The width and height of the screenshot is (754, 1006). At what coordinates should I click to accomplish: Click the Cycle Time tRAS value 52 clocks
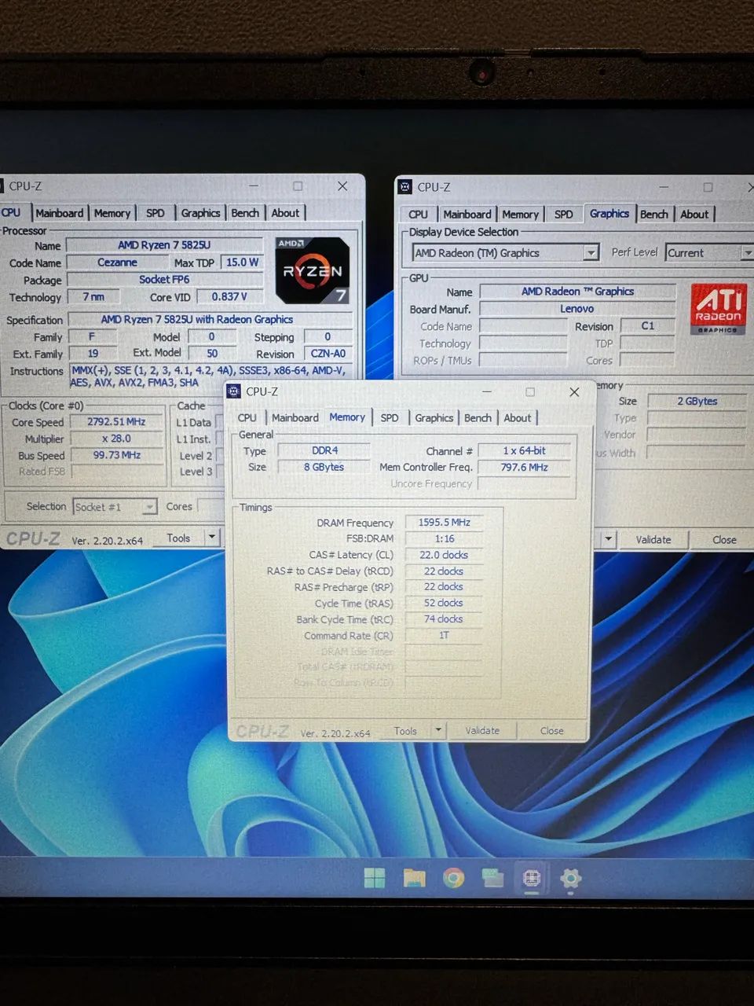click(444, 603)
